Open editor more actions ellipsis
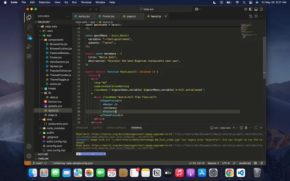Image resolution: width=290 pixels, height=181 pixels. pos(261,16)
